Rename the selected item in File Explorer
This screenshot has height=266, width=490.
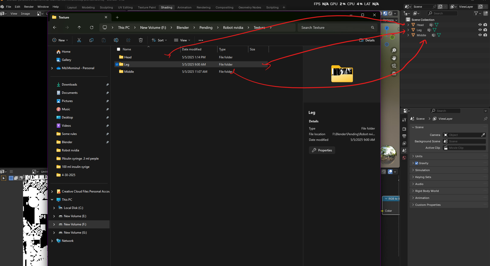[116, 40]
